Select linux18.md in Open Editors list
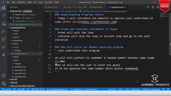This screenshot has height=96, width=171. pos(25,21)
